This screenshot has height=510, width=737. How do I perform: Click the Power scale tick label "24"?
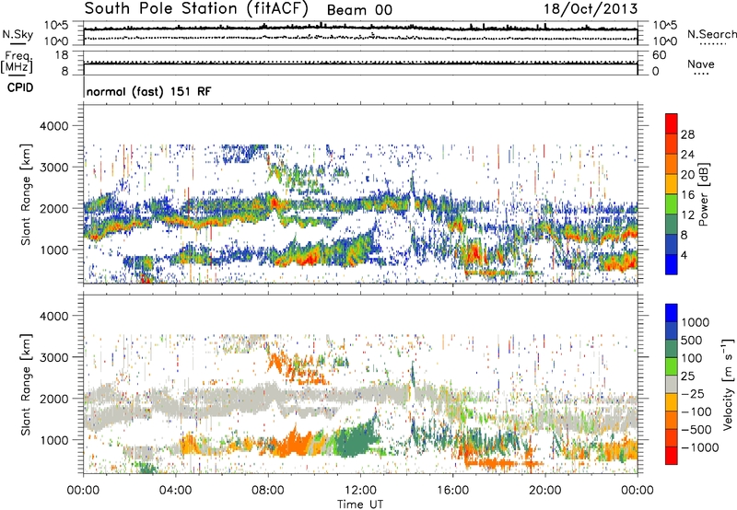[x=687, y=155]
